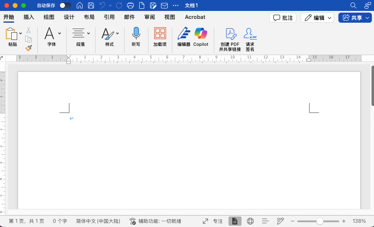Open Copilot from the ribbon
374x227 pixels.
point(200,34)
